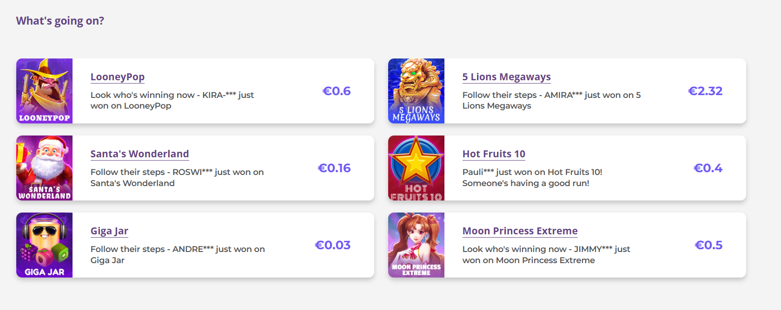Open the 5 Lions Megaways game thumbnail
781x310 pixels.
point(416,91)
